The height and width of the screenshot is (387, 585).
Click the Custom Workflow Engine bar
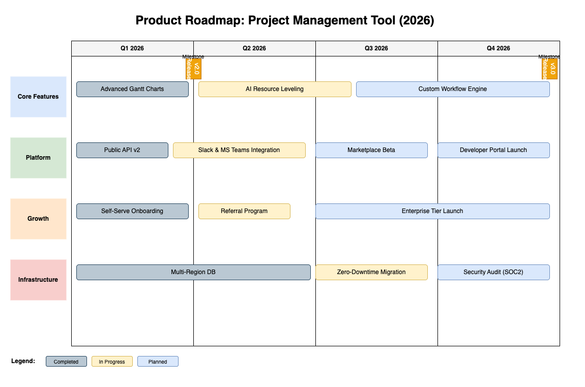[453, 89]
